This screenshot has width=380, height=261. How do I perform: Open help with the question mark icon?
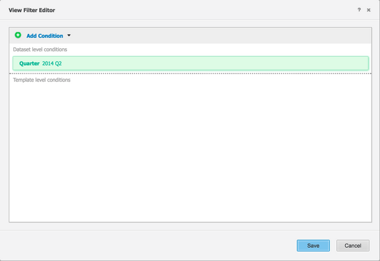359,10
